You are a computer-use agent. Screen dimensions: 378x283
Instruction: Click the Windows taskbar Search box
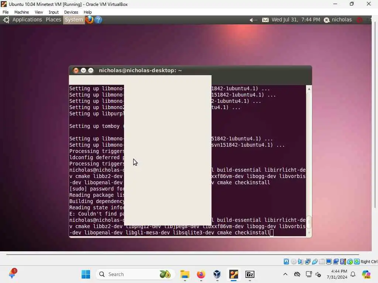tap(135, 274)
